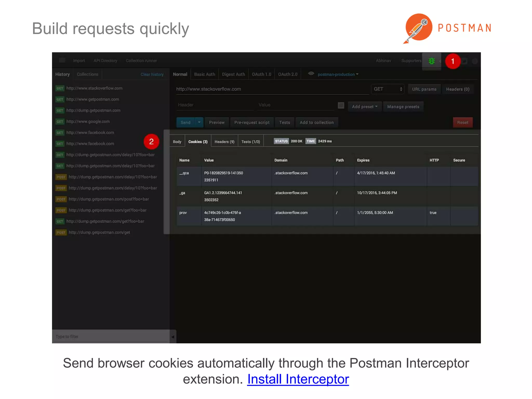Collapse the sidebar with the arrow at filter bar
Viewport: 532px width, 399px height.
point(173,337)
